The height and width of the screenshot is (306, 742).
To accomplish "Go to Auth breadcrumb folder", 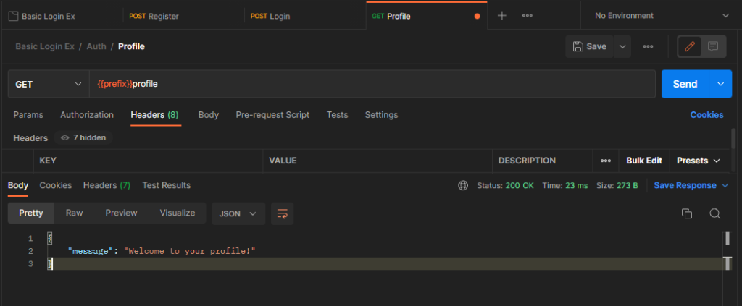I will (96, 46).
